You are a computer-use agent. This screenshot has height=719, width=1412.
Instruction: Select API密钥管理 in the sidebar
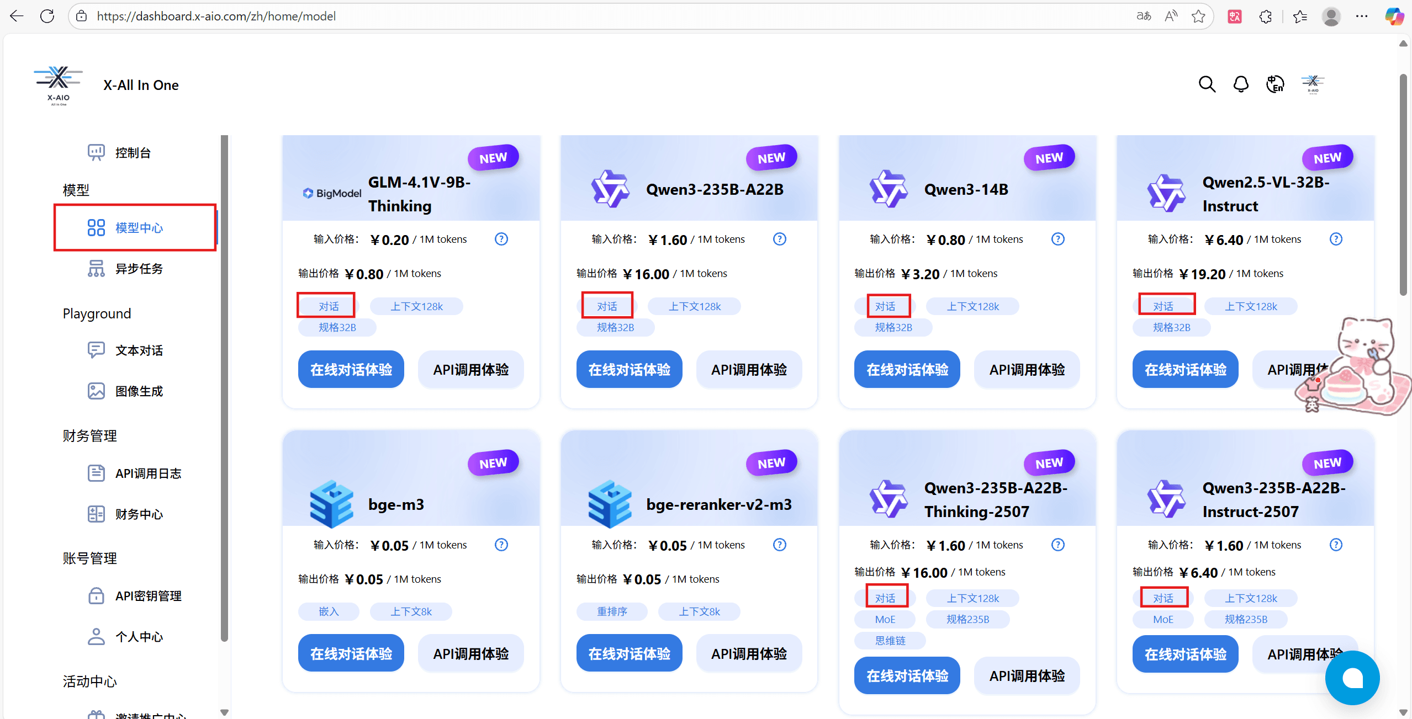[148, 596]
